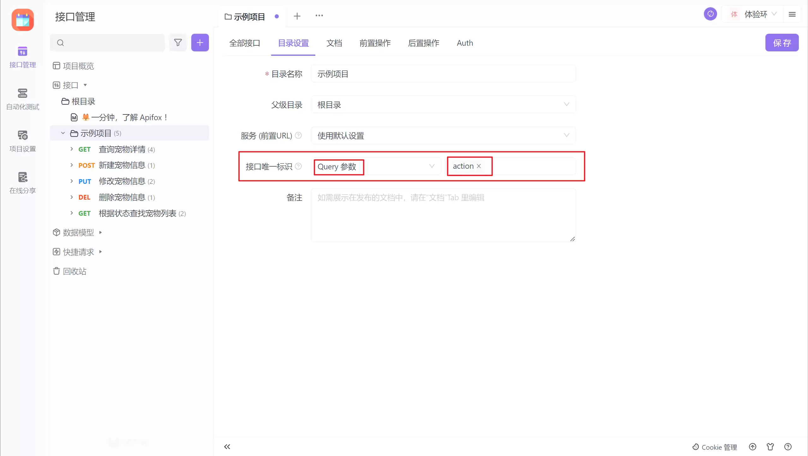This screenshot has height=456, width=808.
Task: Open the hamburger menu at top right
Action: point(792,14)
